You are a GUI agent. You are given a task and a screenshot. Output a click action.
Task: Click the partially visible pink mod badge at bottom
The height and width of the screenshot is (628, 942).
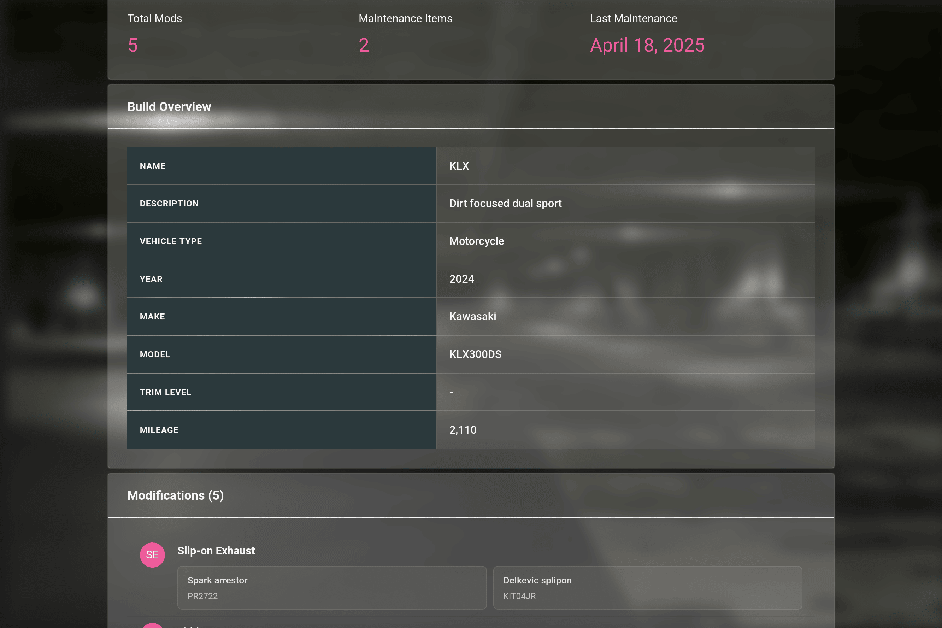tap(152, 625)
